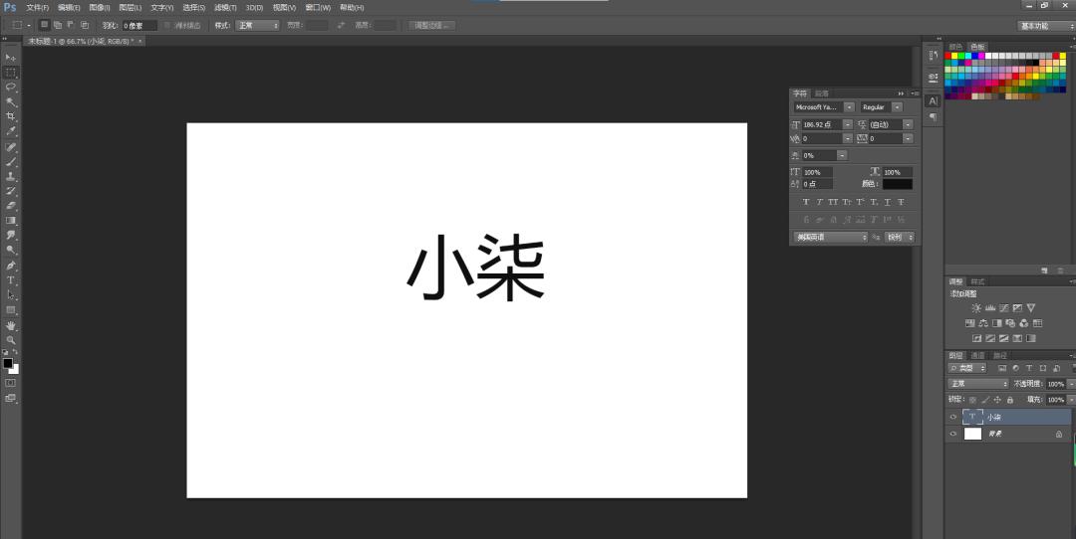Viewport: 1076px width, 539px height.
Task: Click the 调整边缘 button in options bar
Action: click(431, 25)
